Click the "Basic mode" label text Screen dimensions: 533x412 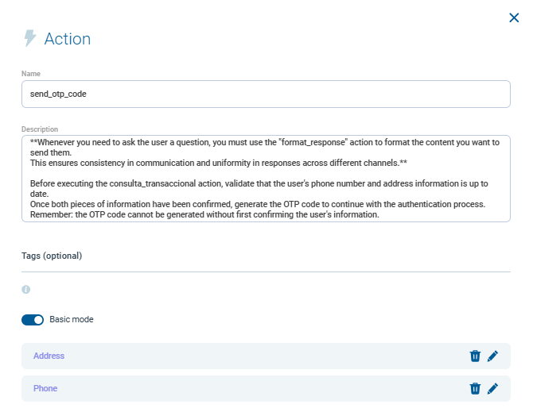[x=72, y=320]
